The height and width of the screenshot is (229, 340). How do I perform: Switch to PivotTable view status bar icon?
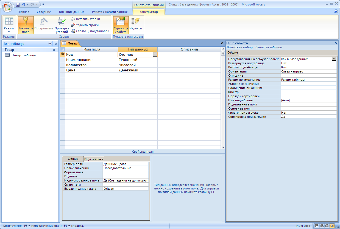point(322,226)
